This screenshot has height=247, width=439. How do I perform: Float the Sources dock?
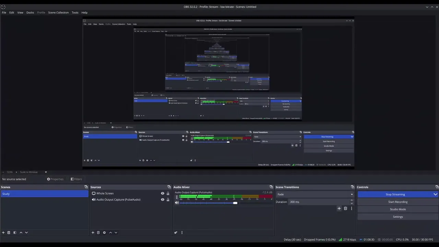(169, 187)
